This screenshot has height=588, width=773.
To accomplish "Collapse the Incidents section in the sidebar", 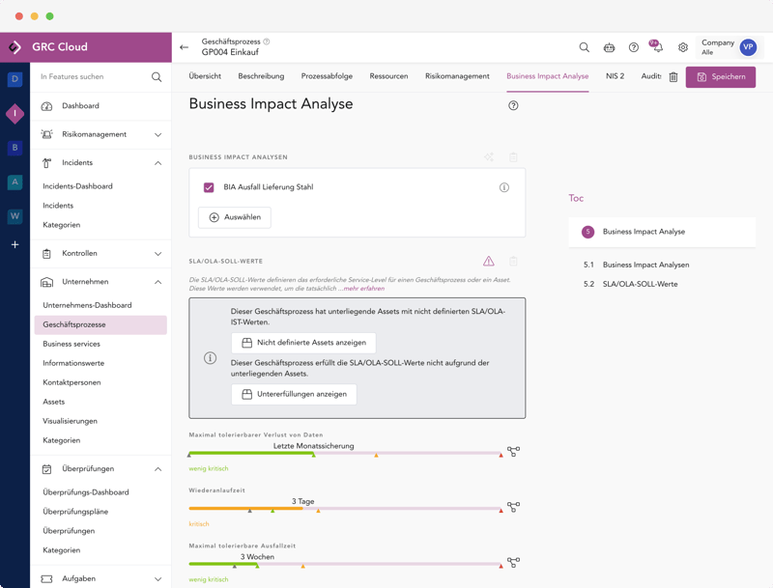I will [x=157, y=162].
